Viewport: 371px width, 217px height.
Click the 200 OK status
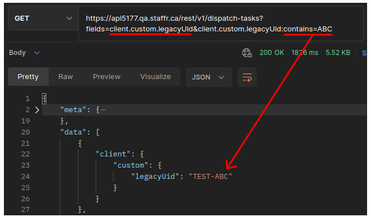271,53
